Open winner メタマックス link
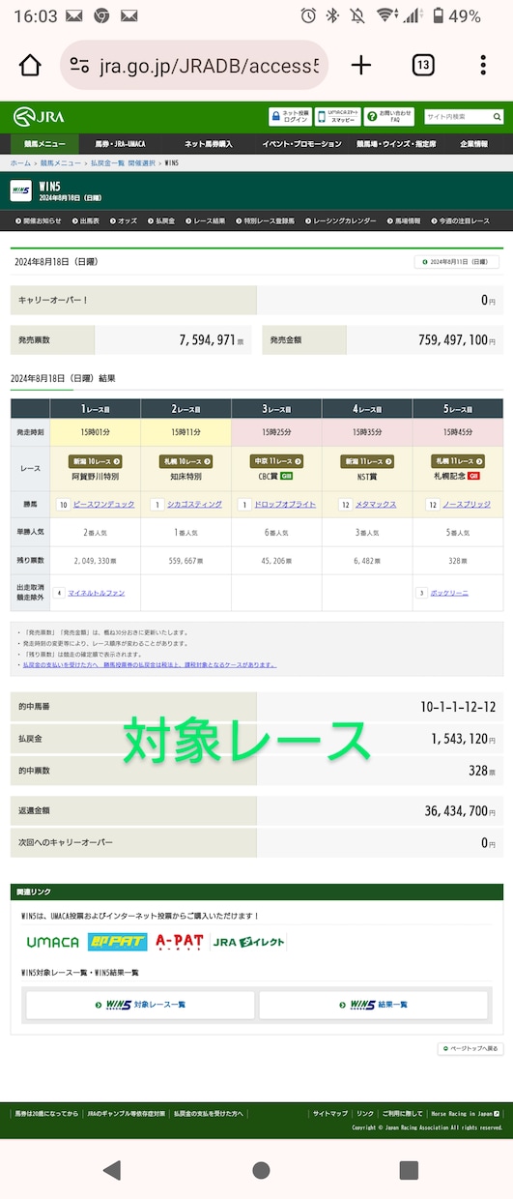Viewport: 513px width, 1199px height. click(x=375, y=505)
